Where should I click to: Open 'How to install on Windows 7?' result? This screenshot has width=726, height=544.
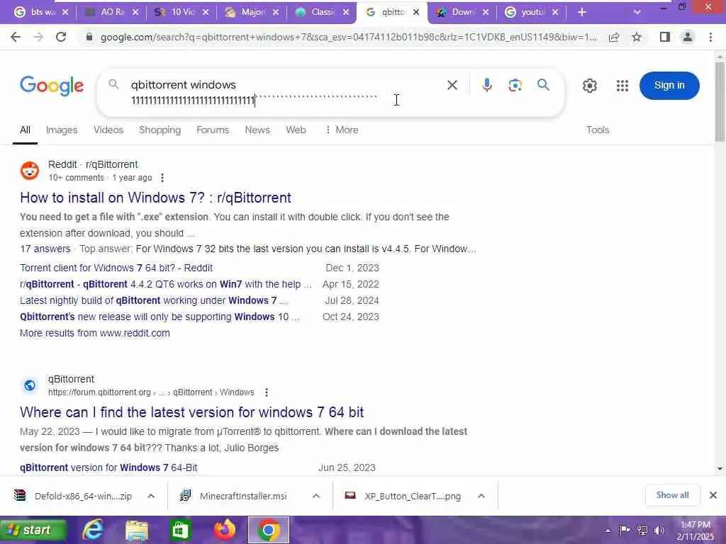pos(155,198)
